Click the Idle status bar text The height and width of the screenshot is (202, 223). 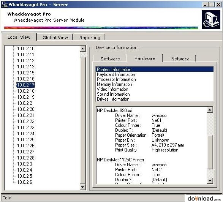coord(7,198)
